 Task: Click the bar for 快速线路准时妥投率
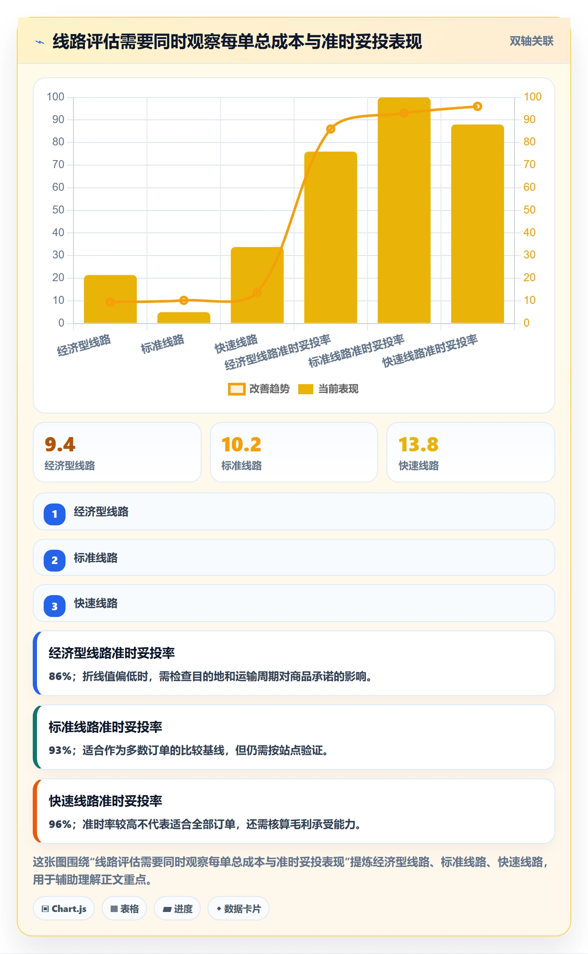478,224
